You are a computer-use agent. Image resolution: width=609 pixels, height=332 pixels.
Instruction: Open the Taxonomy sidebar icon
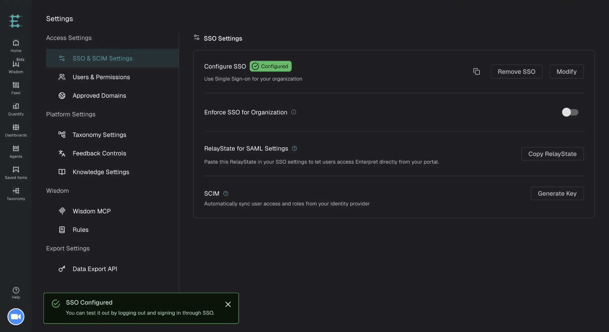[16, 194]
